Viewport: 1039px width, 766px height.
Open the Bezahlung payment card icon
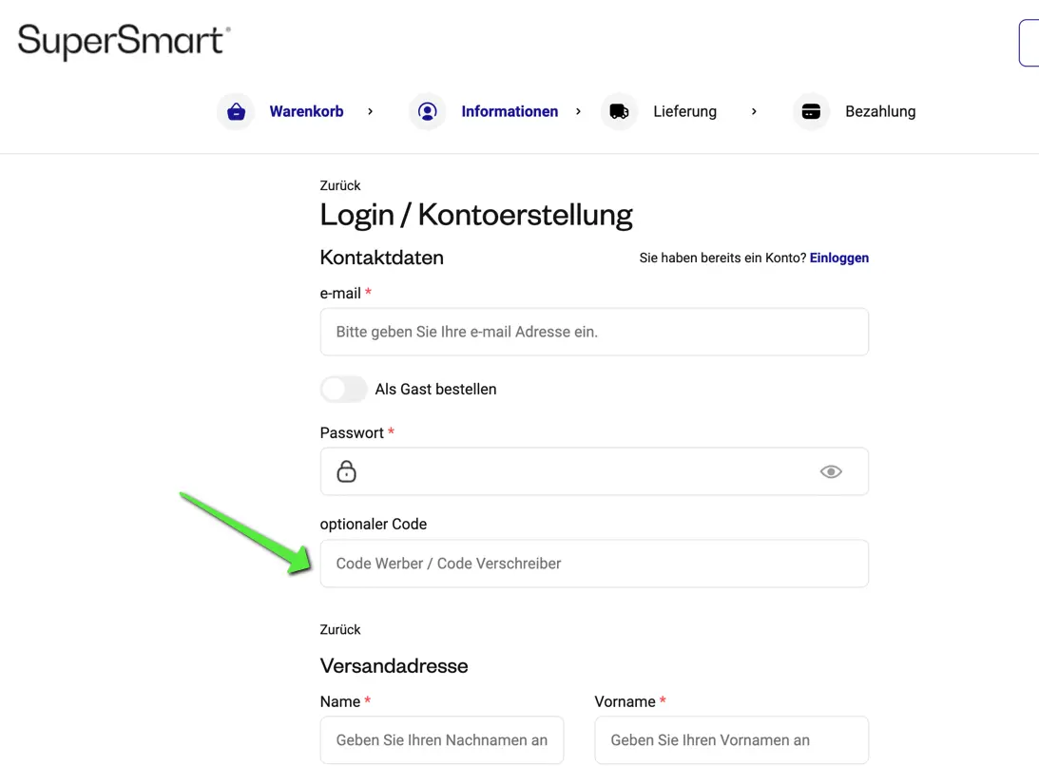811,111
